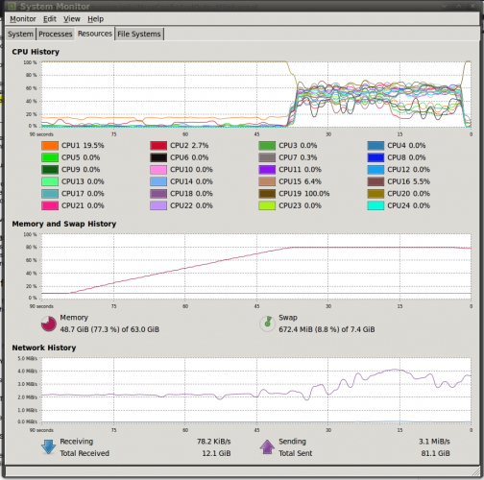Click the CPU7 gray color swatch
Image resolution: width=484 pixels, height=480 pixels.
pos(267,157)
